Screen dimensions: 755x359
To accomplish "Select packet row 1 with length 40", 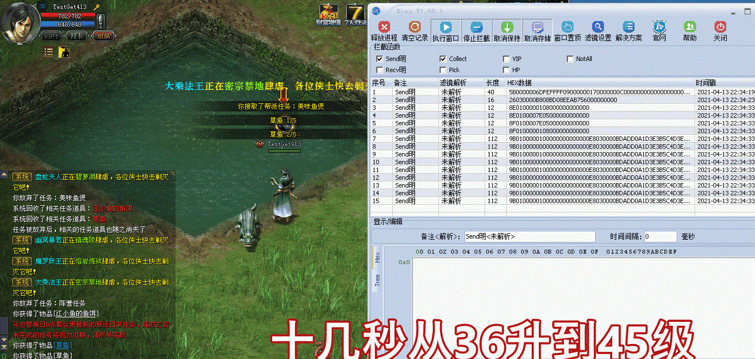I will pos(562,92).
